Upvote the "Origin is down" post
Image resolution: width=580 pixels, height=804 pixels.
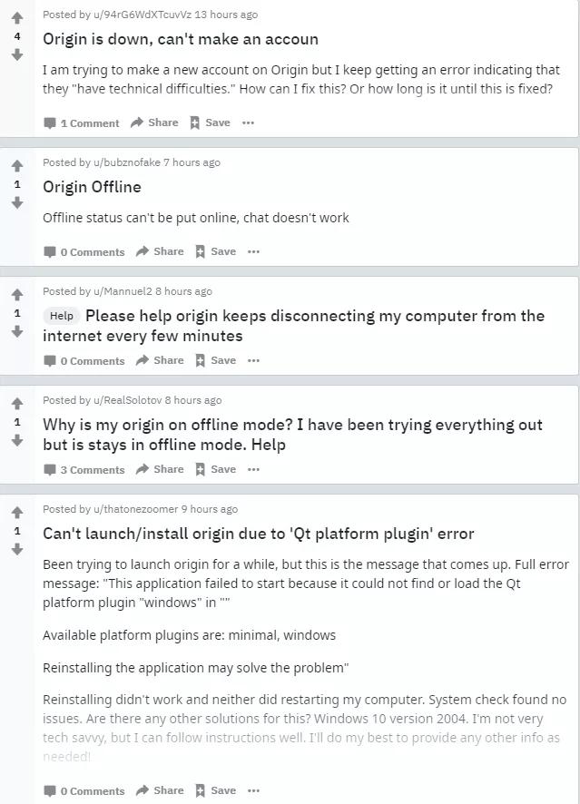click(16, 18)
